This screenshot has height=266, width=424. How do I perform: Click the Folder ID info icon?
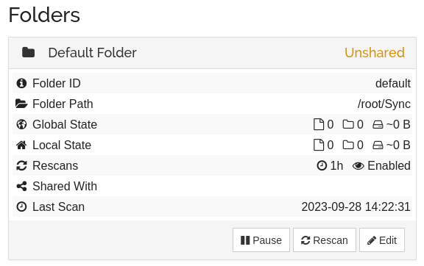click(21, 83)
